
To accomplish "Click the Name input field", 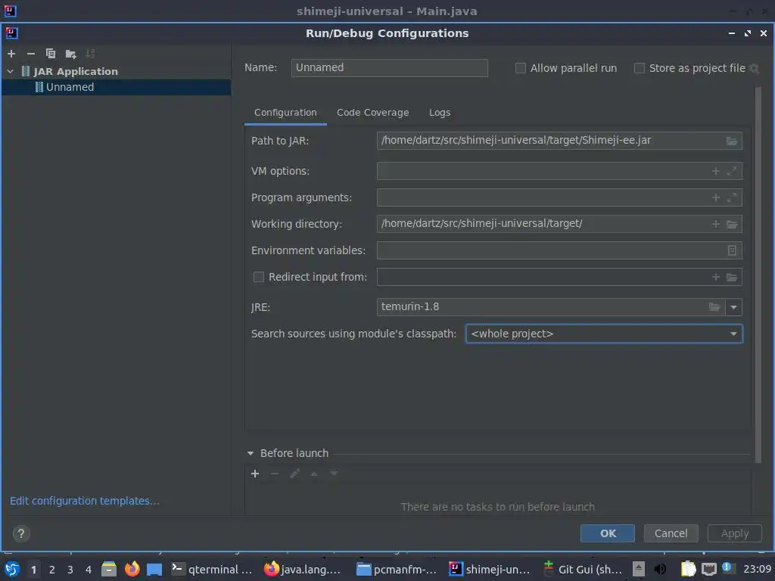I will [x=390, y=67].
